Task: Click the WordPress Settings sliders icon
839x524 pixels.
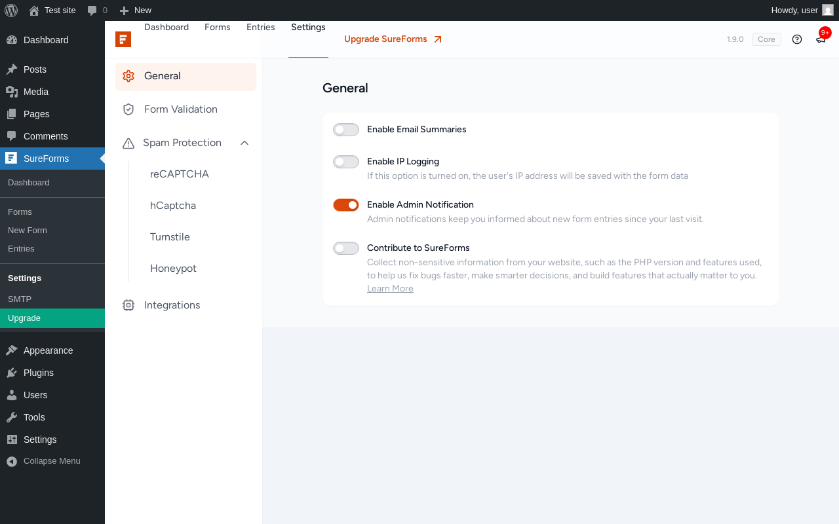Action: click(12, 440)
